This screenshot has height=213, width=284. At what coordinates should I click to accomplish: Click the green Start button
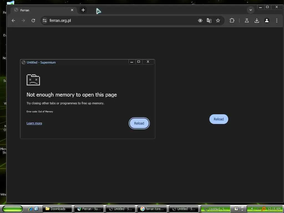12,209
